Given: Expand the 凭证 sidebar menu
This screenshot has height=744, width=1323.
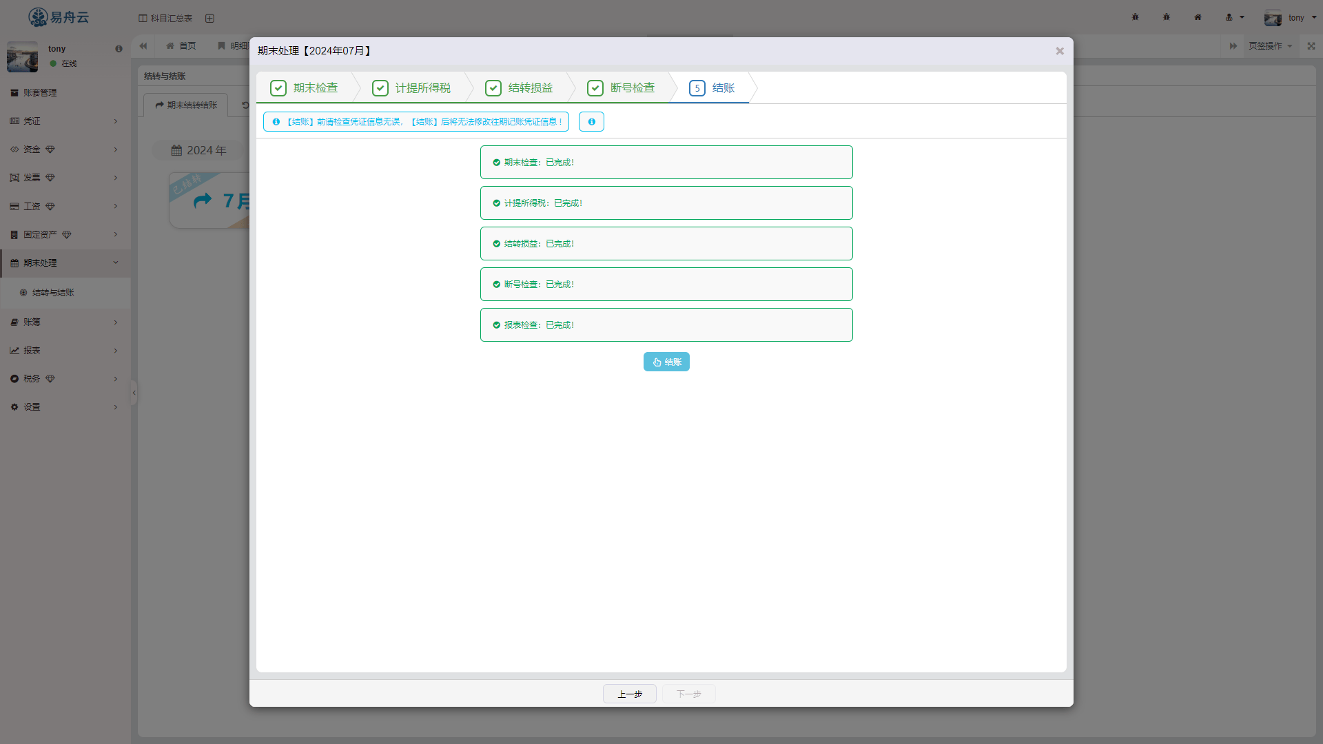Looking at the screenshot, I should (x=65, y=121).
